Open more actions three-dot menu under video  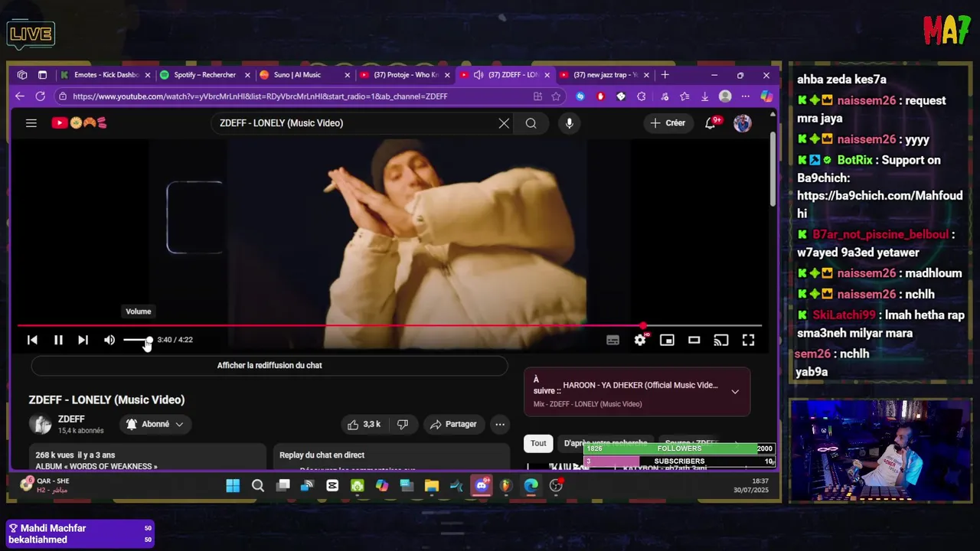click(x=500, y=424)
